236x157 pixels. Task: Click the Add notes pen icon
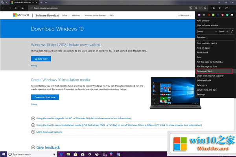coord(220,8)
